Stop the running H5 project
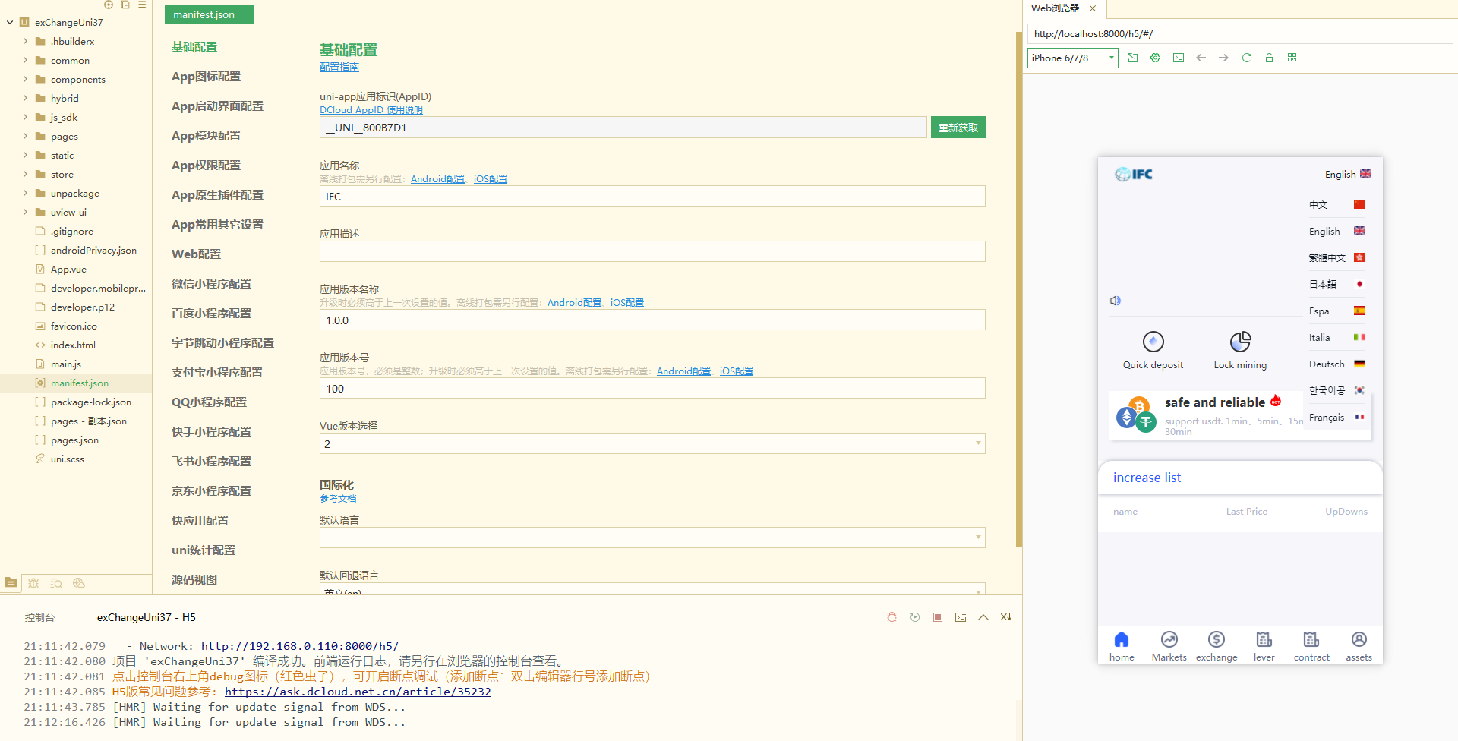Screen dimensions: 1458x741 (938, 617)
